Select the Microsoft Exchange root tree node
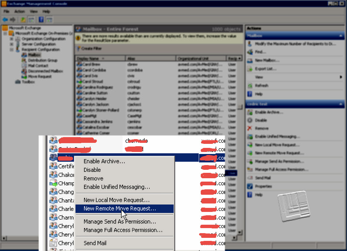Viewport: 347px width, 251px height. click(25, 28)
